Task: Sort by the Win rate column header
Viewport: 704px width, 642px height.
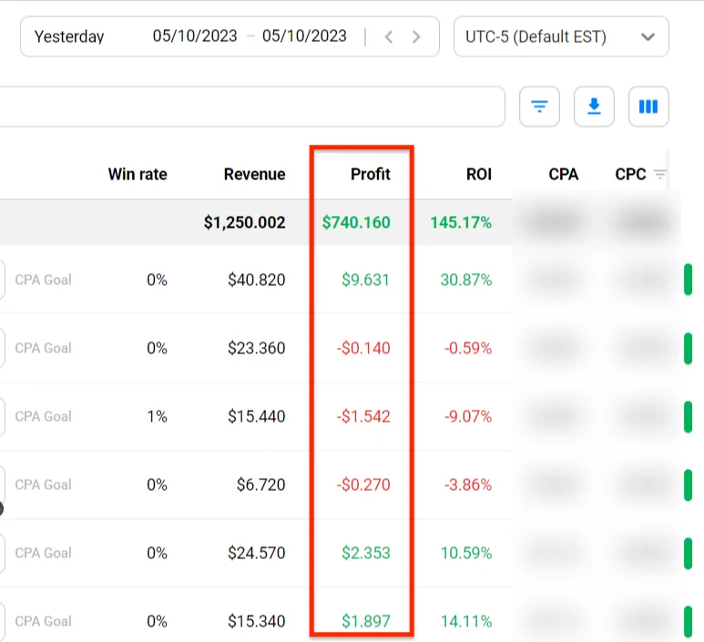Action: click(138, 174)
